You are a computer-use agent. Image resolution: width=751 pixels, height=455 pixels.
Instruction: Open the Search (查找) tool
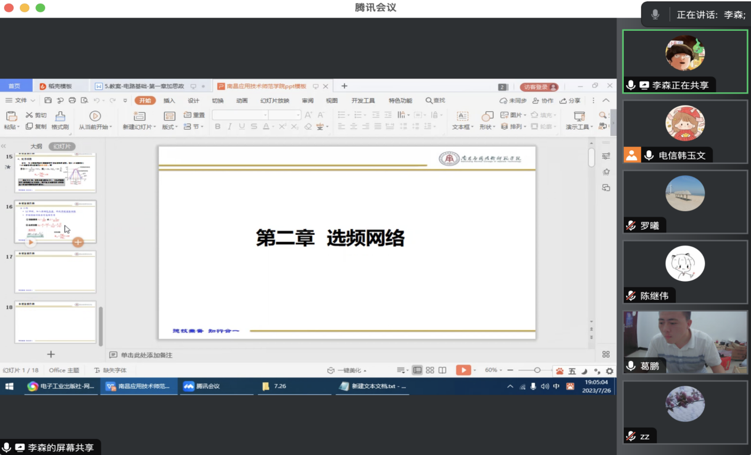point(435,101)
